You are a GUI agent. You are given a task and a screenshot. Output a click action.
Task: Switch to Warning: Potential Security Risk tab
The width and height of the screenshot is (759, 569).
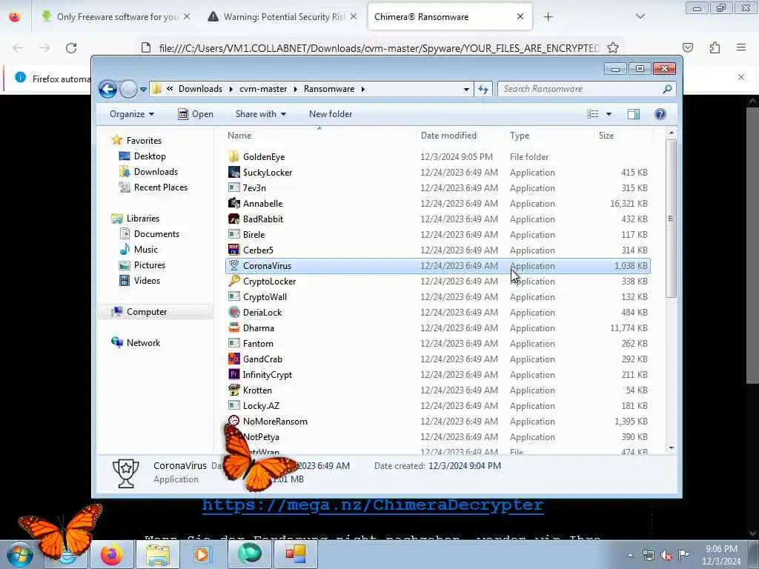(282, 17)
